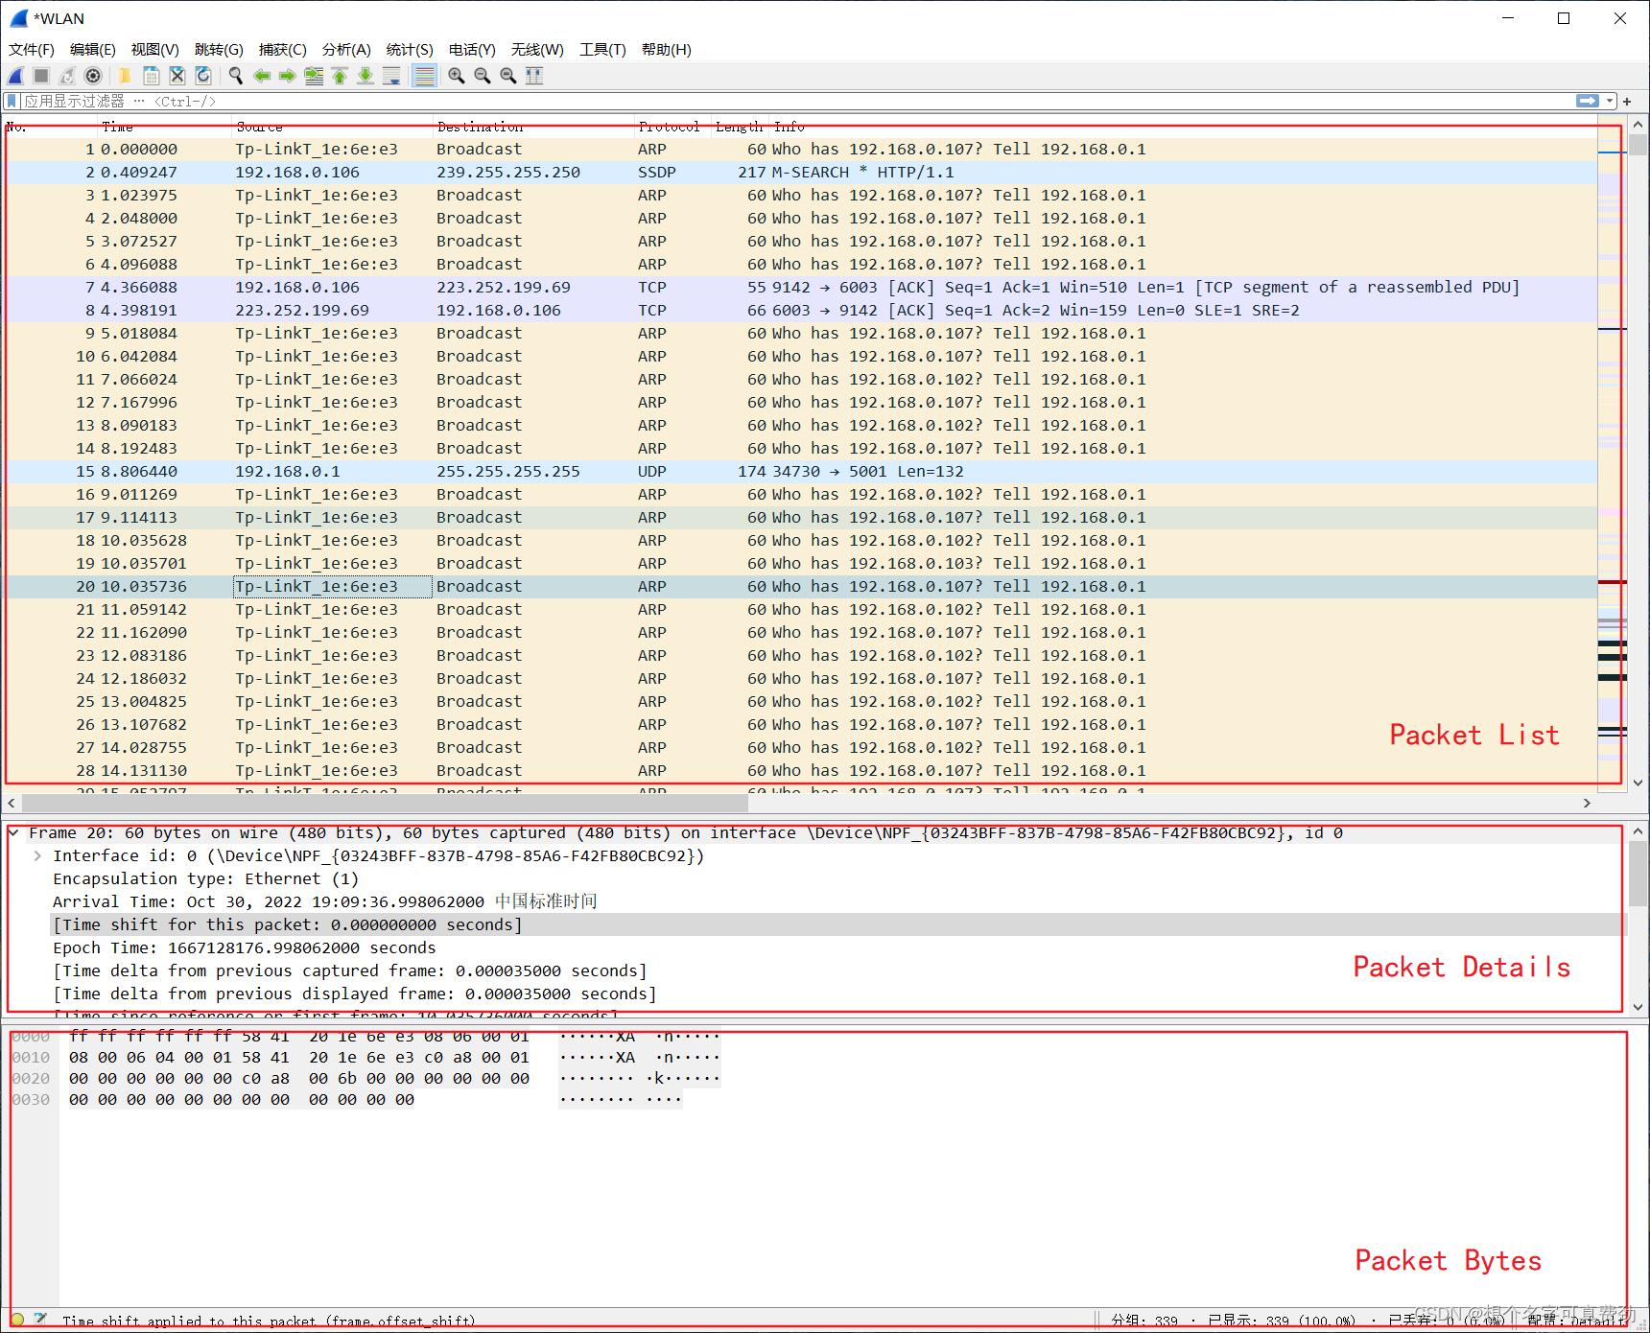1650x1333 pixels.
Task: Open capture options gear icon
Action: (x=93, y=76)
